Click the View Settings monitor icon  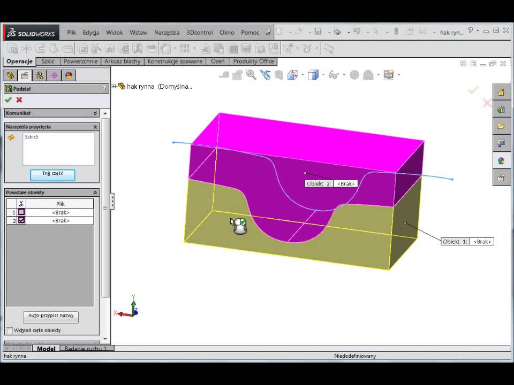pyautogui.click(x=389, y=75)
